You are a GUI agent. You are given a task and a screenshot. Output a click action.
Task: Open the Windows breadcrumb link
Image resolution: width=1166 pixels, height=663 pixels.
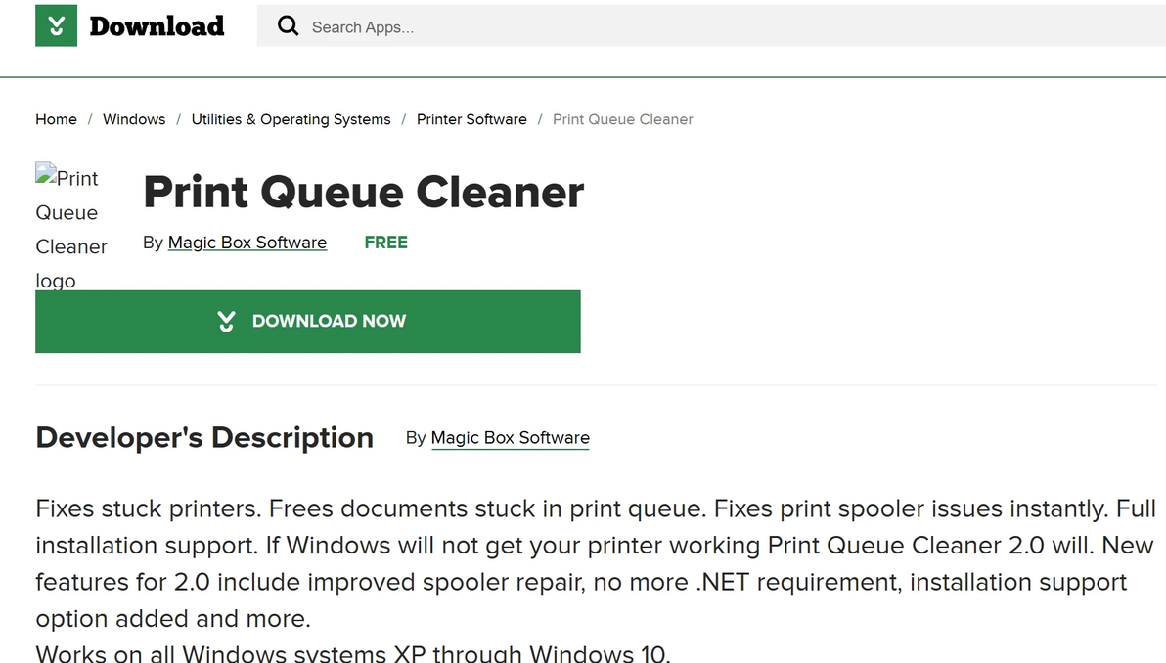coord(134,119)
